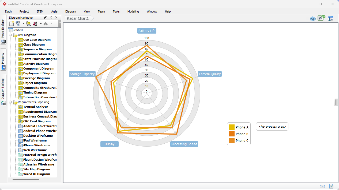The image size is (339, 190).
Task: Click the float panel icon beside the pin
Action: click(46, 18)
